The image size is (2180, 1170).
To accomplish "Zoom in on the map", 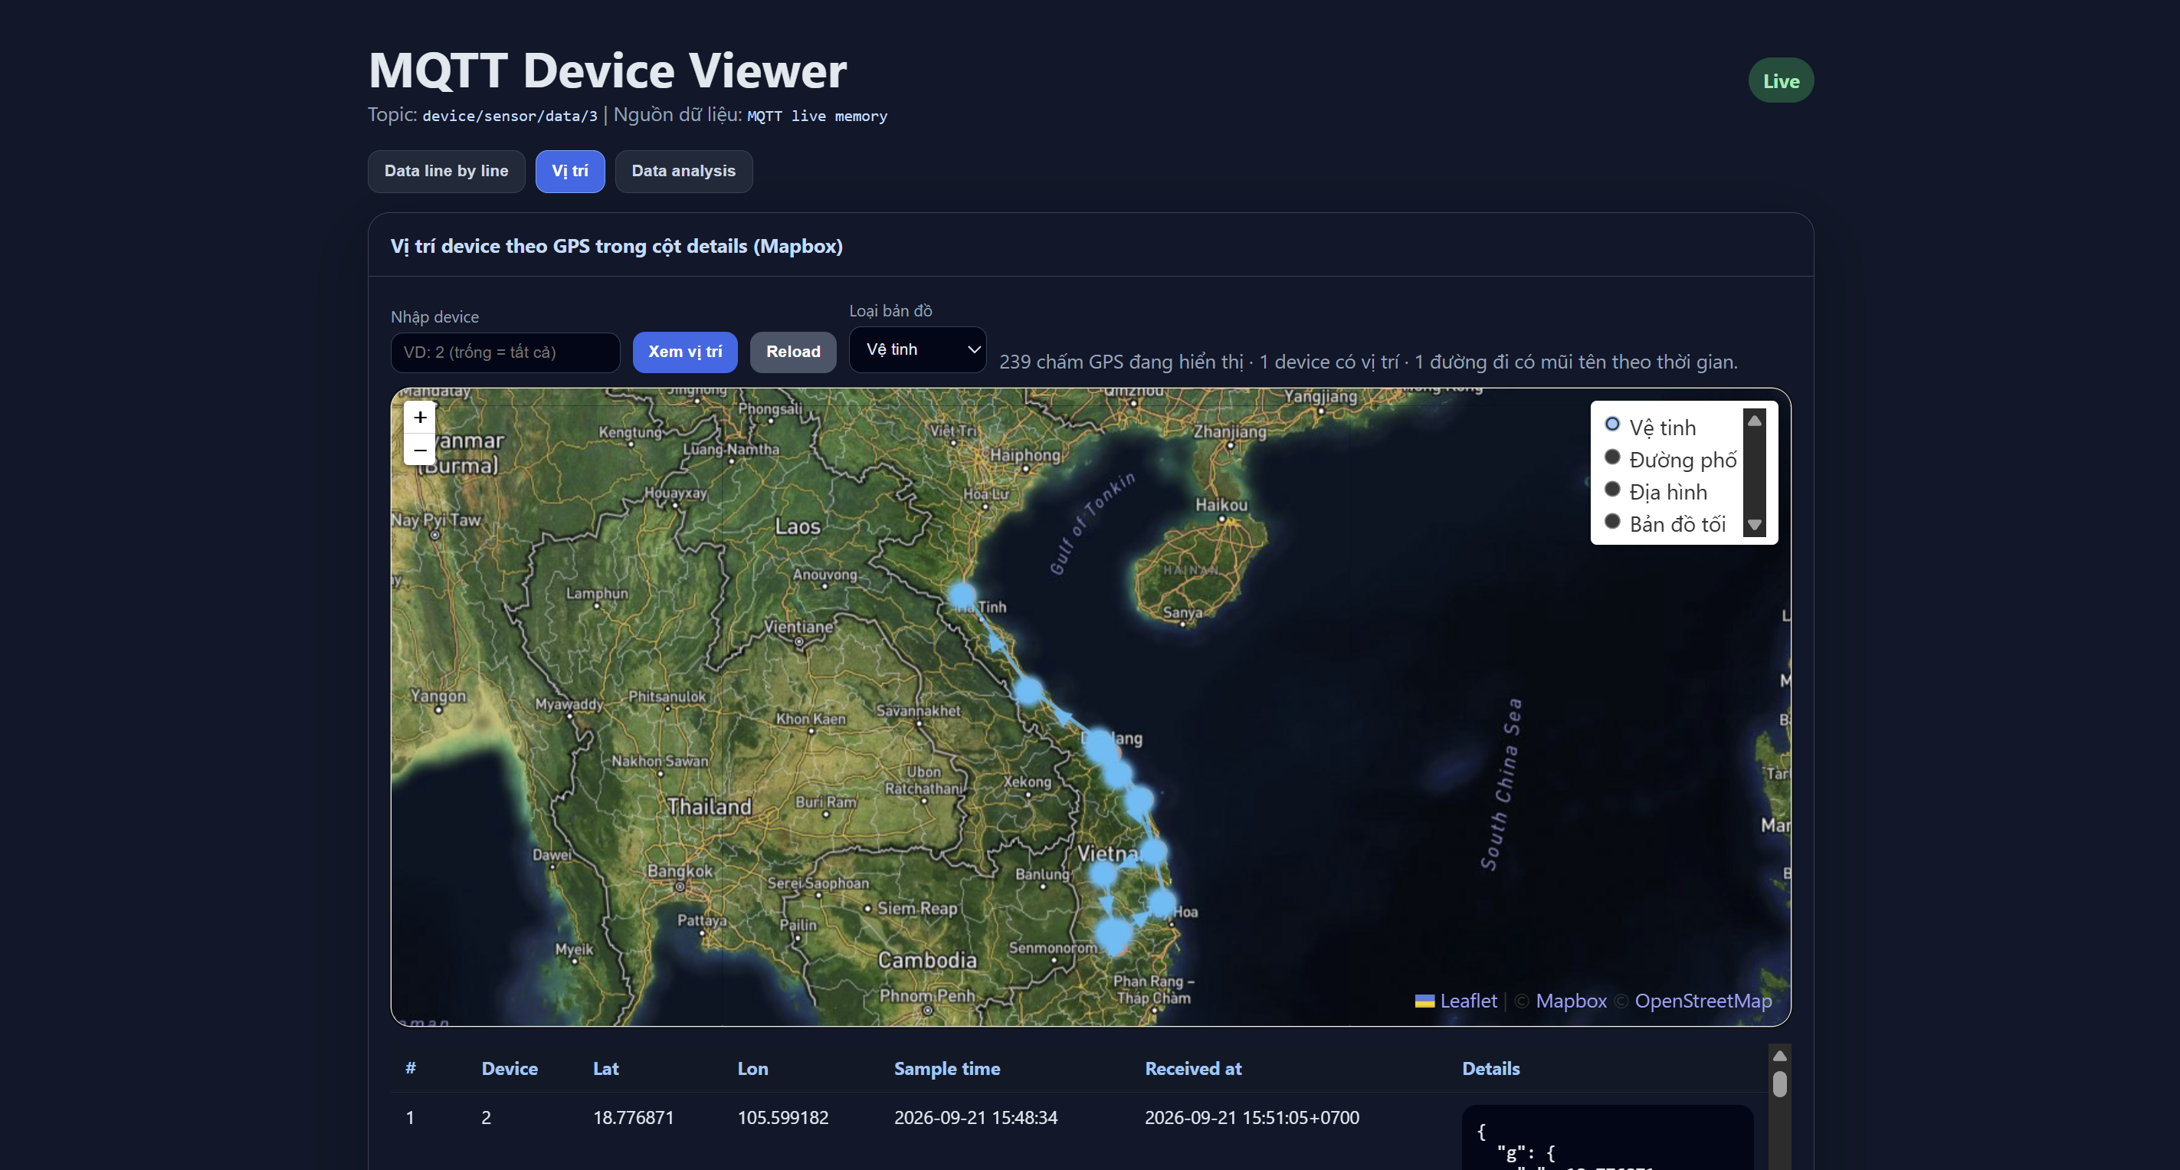I will tap(420, 417).
